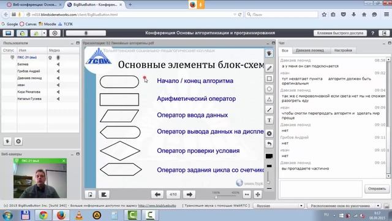Toggle the headset audio icon

(22, 33)
